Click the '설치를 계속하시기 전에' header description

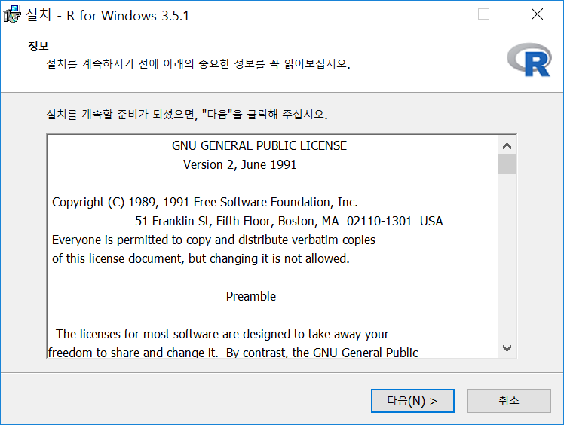point(198,63)
